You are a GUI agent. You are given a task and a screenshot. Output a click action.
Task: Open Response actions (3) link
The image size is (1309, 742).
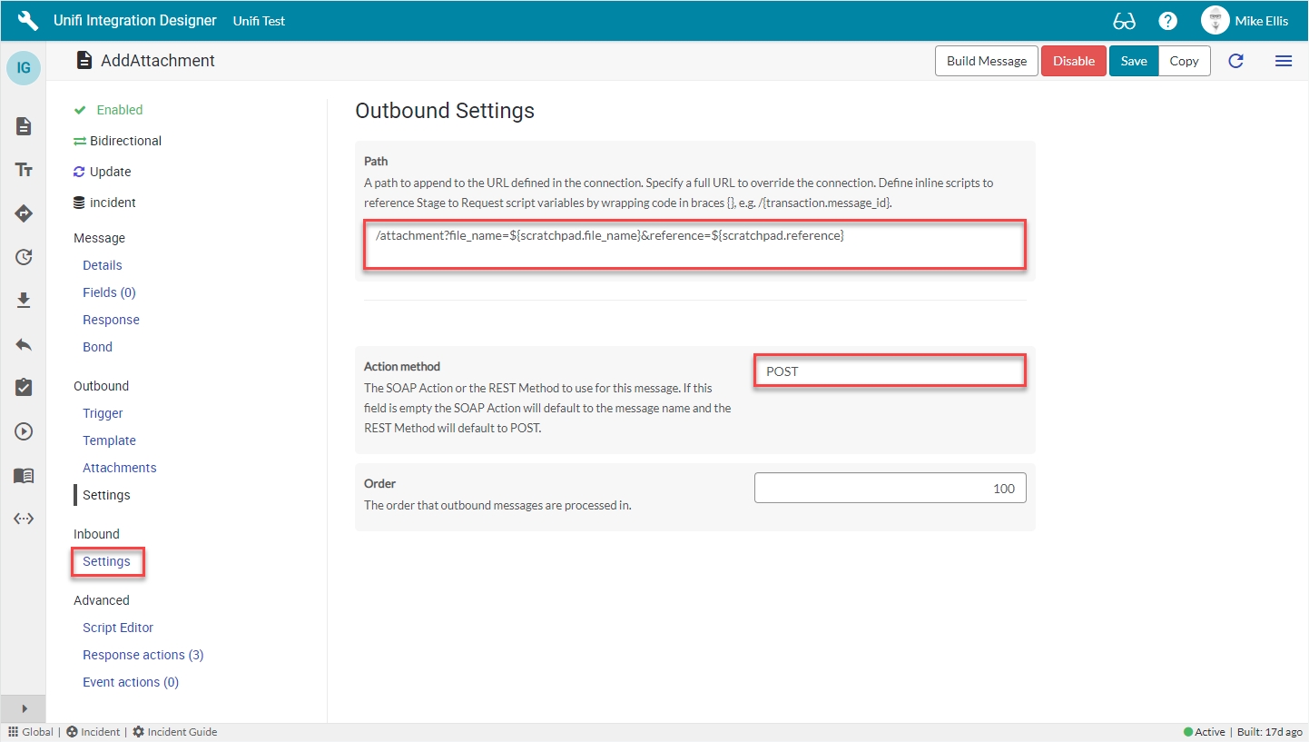click(x=143, y=655)
